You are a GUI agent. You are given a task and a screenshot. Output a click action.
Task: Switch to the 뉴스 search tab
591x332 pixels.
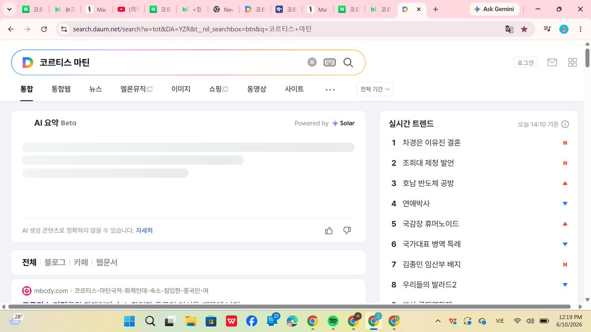pos(96,89)
